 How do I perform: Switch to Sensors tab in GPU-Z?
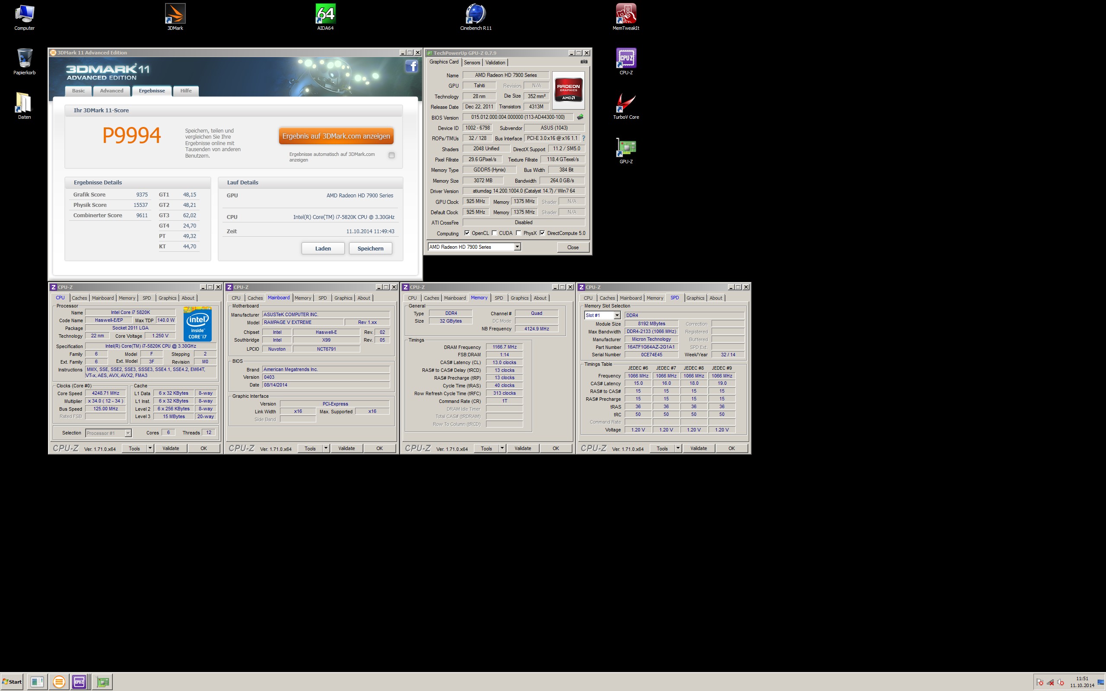pos(472,63)
